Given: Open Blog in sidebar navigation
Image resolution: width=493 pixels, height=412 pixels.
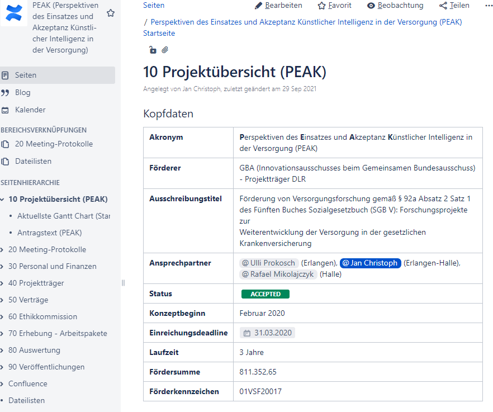Looking at the screenshot, I should (x=22, y=92).
